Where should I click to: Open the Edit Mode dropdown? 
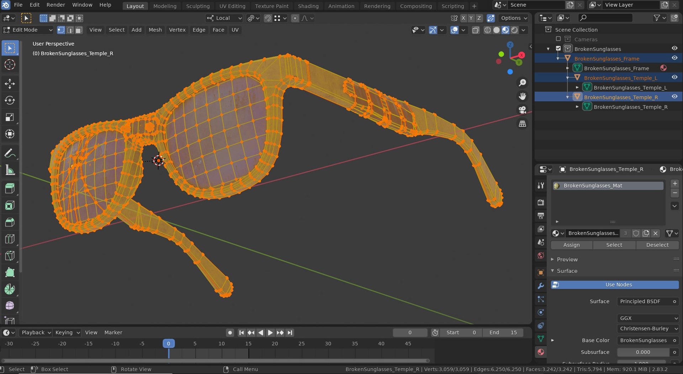point(28,30)
